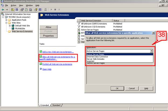Open the Window menu
The height and width of the screenshot is (111, 168).
point(29,5)
